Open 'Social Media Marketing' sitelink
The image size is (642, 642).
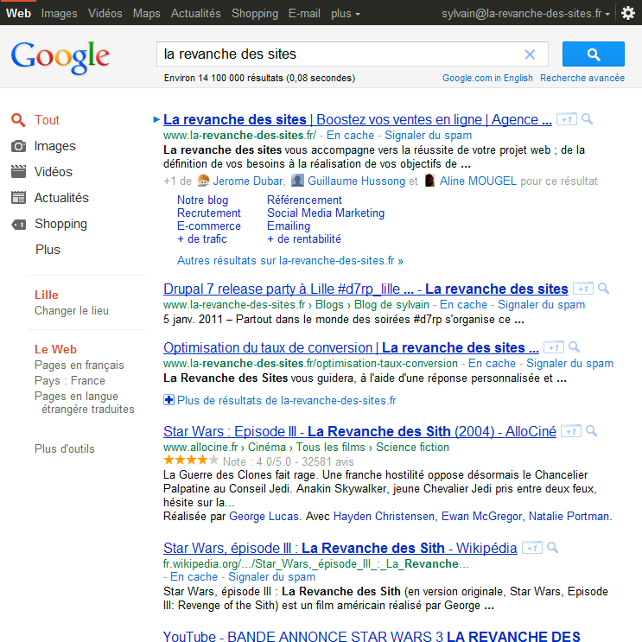tap(326, 213)
